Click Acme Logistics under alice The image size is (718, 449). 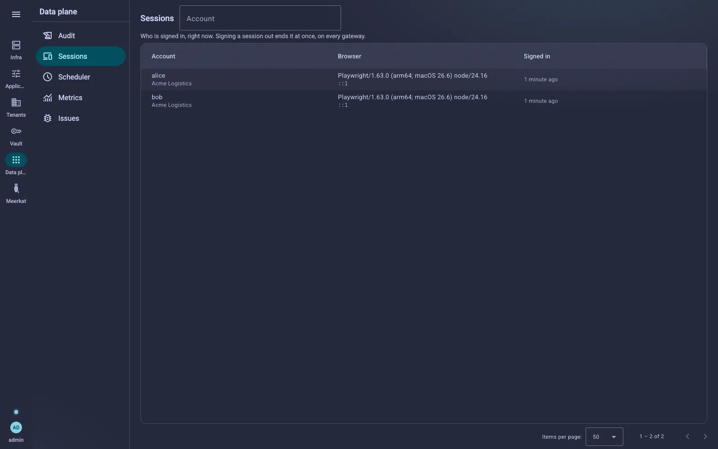tap(171, 84)
